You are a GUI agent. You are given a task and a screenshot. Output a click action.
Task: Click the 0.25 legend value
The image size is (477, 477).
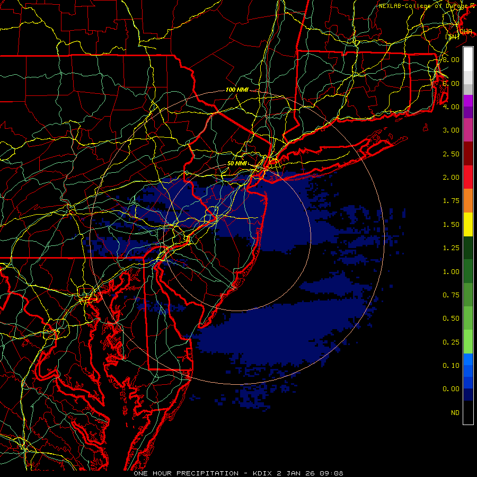(x=451, y=342)
